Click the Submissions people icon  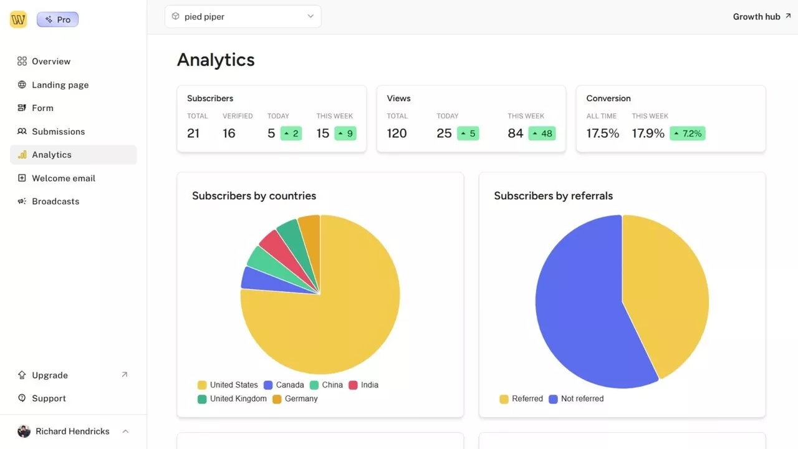[x=22, y=132]
